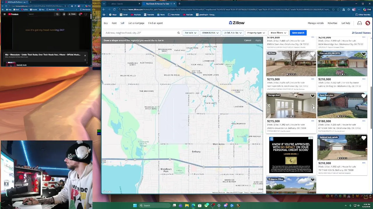373x209 pixels.
Task: Open the Sell menu on Zillow
Action: (x=122, y=23)
